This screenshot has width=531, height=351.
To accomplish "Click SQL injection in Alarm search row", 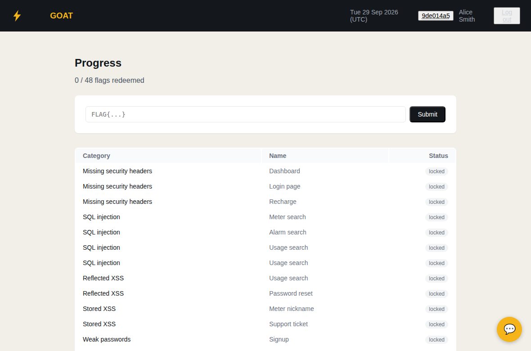I will [x=101, y=232].
